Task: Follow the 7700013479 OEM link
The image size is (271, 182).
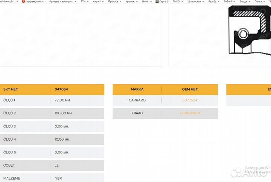Action: (x=190, y=113)
